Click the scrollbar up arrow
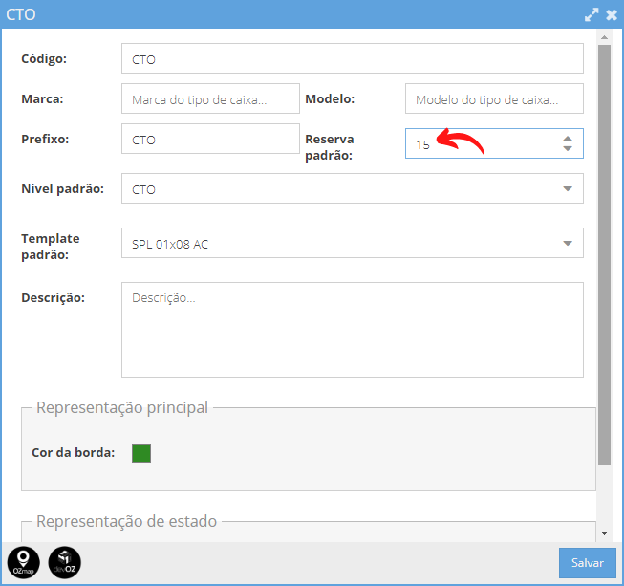Image resolution: width=624 pixels, height=586 pixels. pos(605,37)
